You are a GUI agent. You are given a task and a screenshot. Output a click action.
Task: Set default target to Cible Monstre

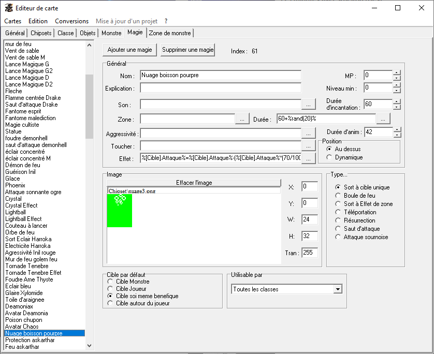[x=110, y=282]
